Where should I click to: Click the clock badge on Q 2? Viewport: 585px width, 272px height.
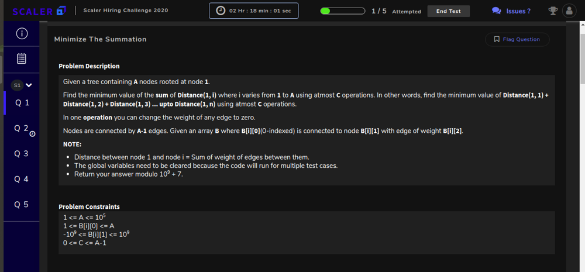pos(32,133)
